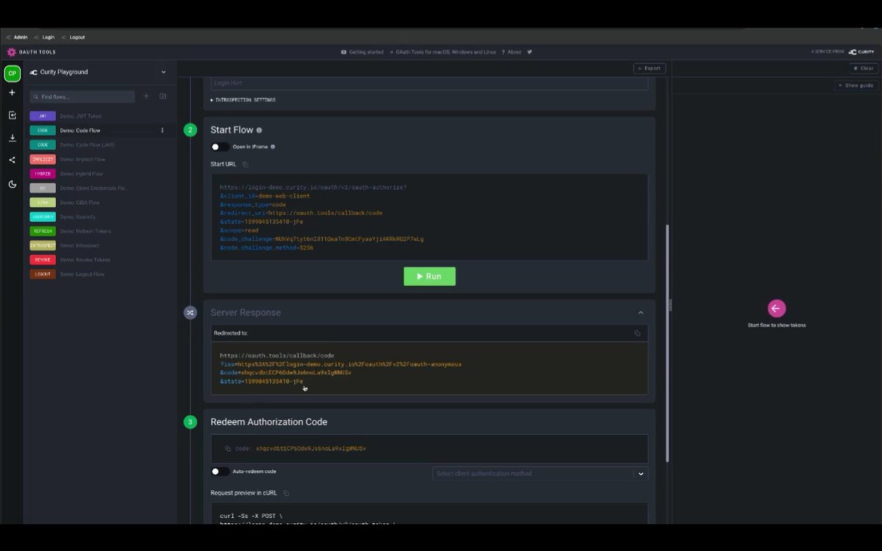882x551 pixels.
Task: Expand Introspection Settings section
Action: click(243, 100)
